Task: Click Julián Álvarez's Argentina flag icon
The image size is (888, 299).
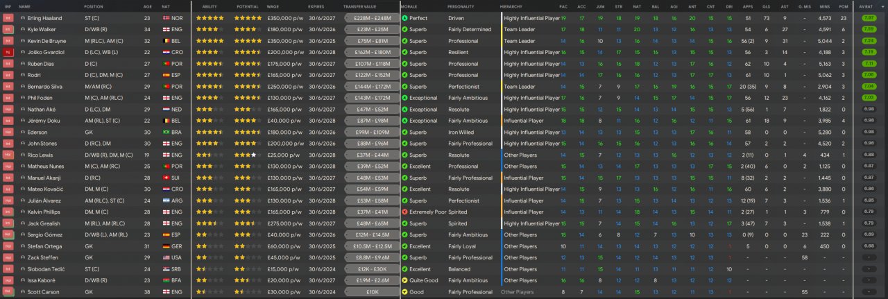Action: (166, 200)
